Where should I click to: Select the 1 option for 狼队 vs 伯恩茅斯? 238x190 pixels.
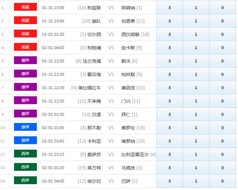pyautogui.click(x=196, y=21)
